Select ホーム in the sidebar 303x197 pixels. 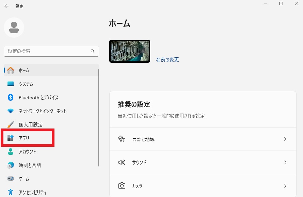(x=24, y=71)
